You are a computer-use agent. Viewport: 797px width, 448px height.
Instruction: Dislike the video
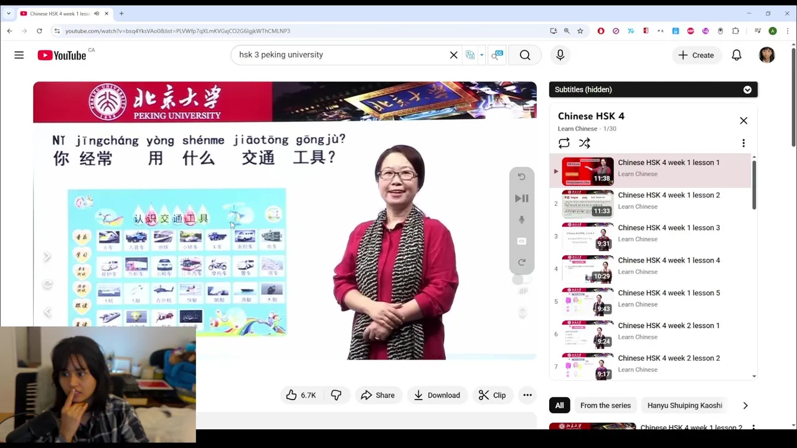click(336, 395)
